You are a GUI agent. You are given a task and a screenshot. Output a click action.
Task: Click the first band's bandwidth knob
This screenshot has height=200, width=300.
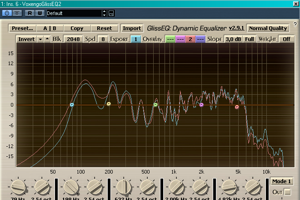42,187
